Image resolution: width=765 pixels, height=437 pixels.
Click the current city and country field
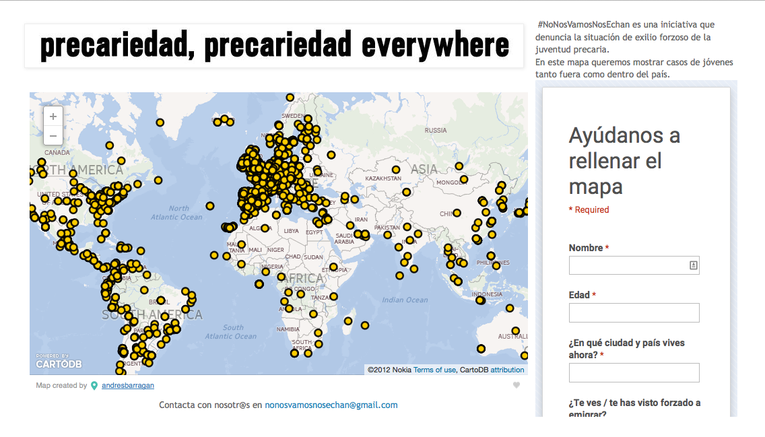pos(634,372)
